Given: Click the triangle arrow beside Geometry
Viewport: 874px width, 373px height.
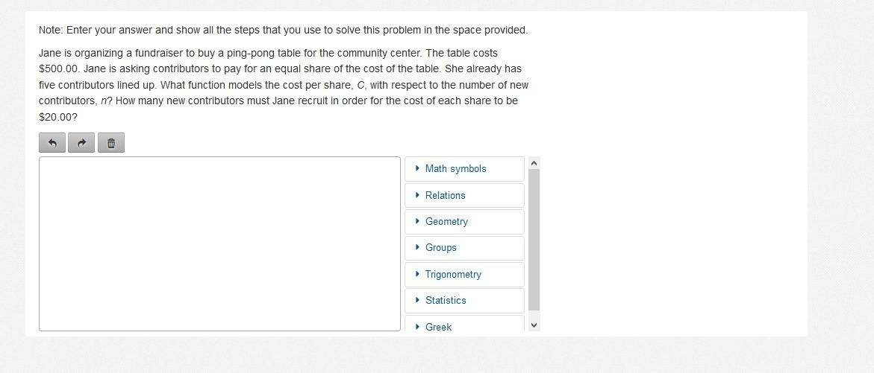Looking at the screenshot, I should [418, 222].
